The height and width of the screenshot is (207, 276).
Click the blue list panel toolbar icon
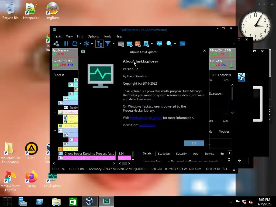pyautogui.click(x=182, y=44)
